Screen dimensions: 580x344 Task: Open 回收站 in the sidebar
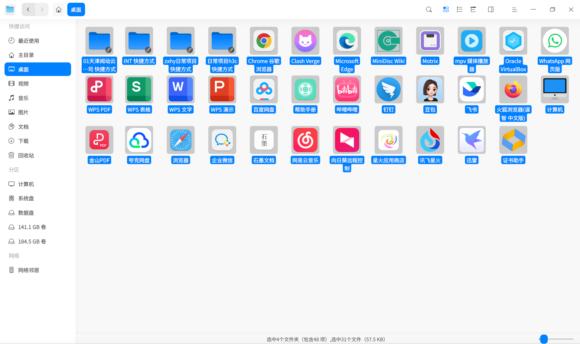[38, 155]
